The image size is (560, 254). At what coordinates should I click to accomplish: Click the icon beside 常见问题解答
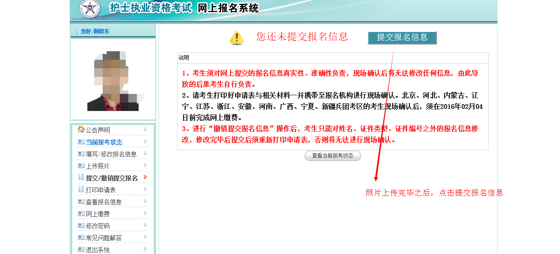click(x=81, y=237)
